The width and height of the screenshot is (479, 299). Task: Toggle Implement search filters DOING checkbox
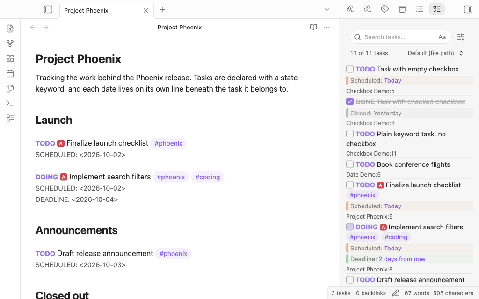(x=350, y=227)
